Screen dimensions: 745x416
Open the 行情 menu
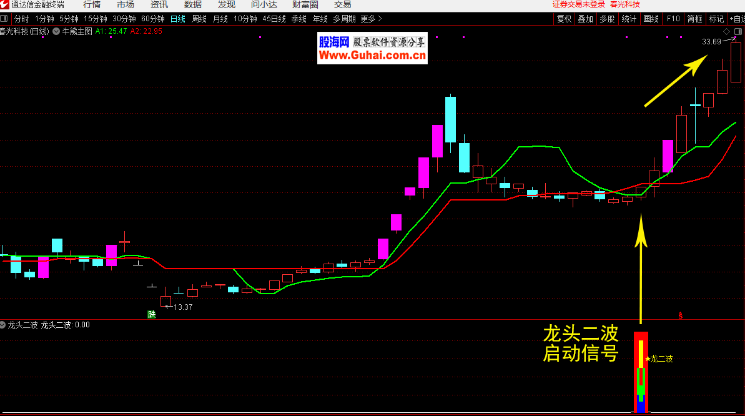[92, 4]
